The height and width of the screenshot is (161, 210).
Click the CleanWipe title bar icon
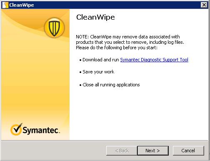pos(5,5)
